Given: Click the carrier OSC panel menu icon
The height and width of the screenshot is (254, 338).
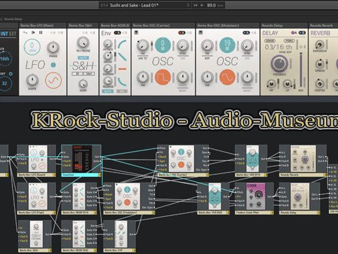Looking at the screenshot, I should pyautogui.click(x=136, y=32).
